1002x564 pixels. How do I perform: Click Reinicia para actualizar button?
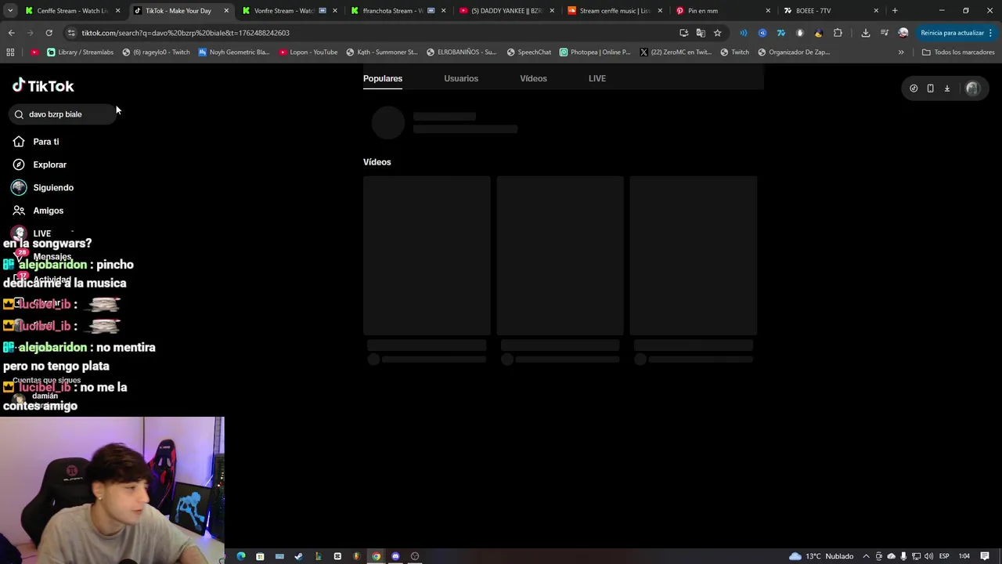(x=952, y=33)
